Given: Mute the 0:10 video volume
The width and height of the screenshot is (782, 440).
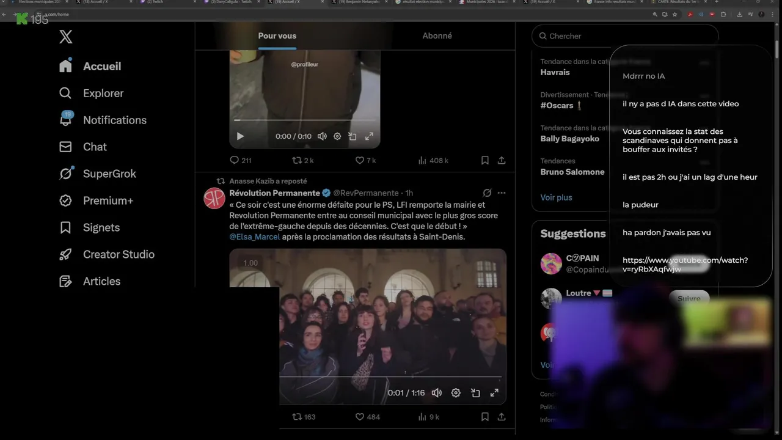Looking at the screenshot, I should coord(322,136).
